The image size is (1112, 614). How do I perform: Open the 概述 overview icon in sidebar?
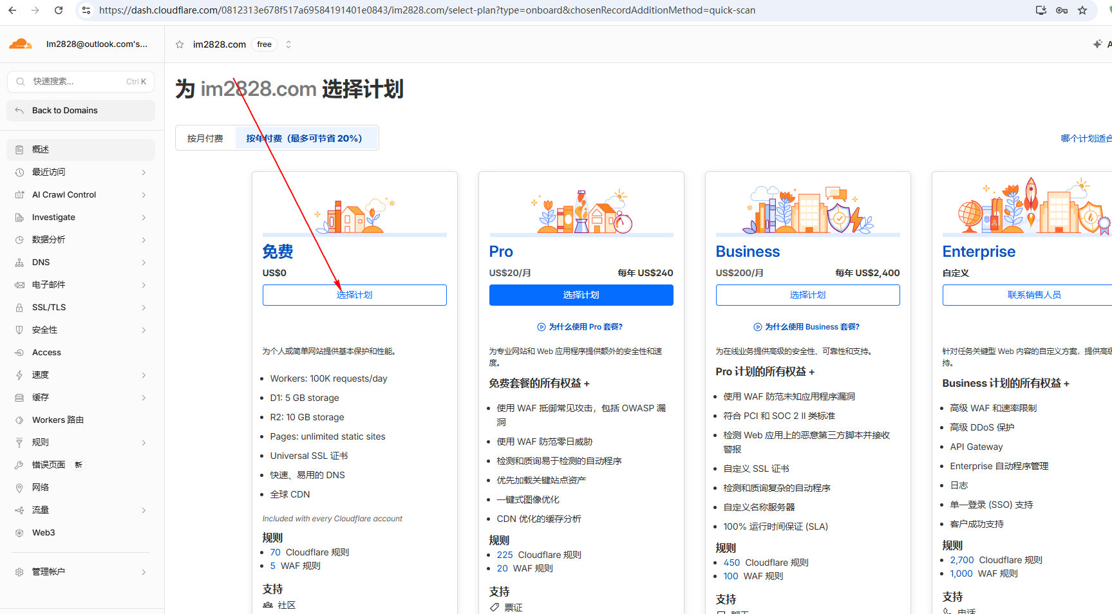[19, 149]
